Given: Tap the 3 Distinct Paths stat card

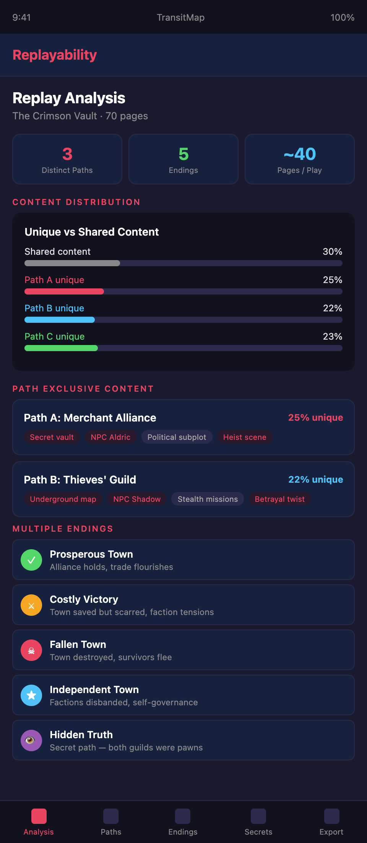Looking at the screenshot, I should click(x=67, y=159).
